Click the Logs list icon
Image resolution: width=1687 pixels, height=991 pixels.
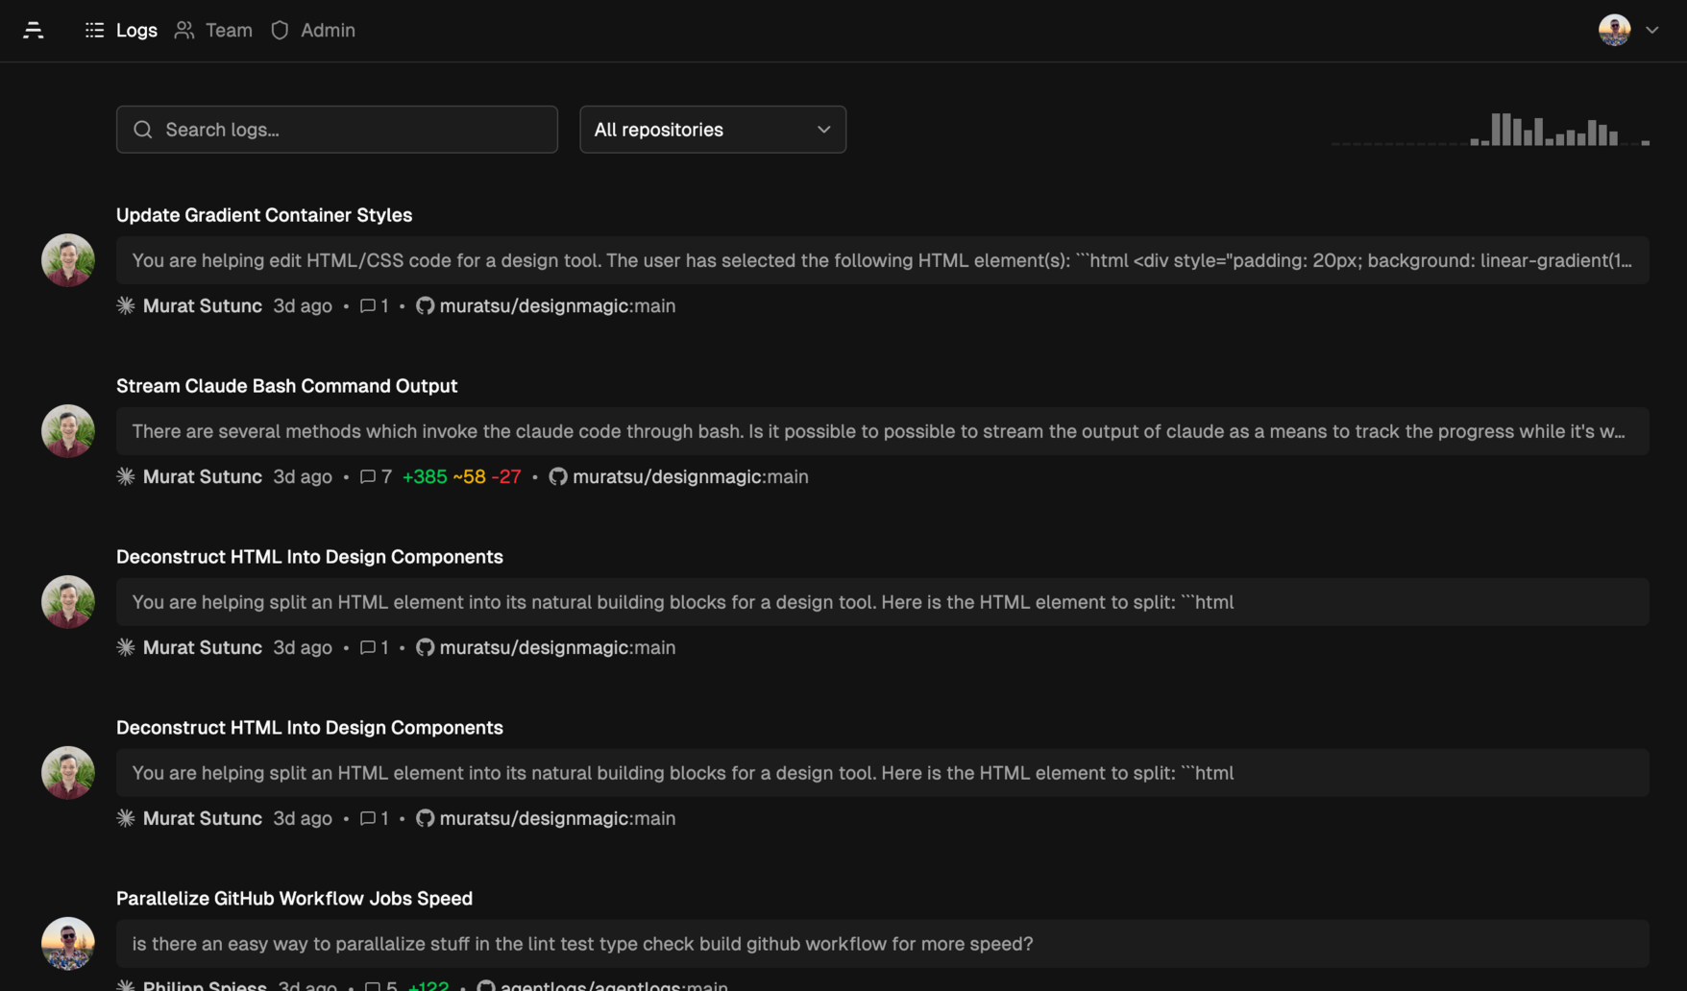[x=94, y=31]
